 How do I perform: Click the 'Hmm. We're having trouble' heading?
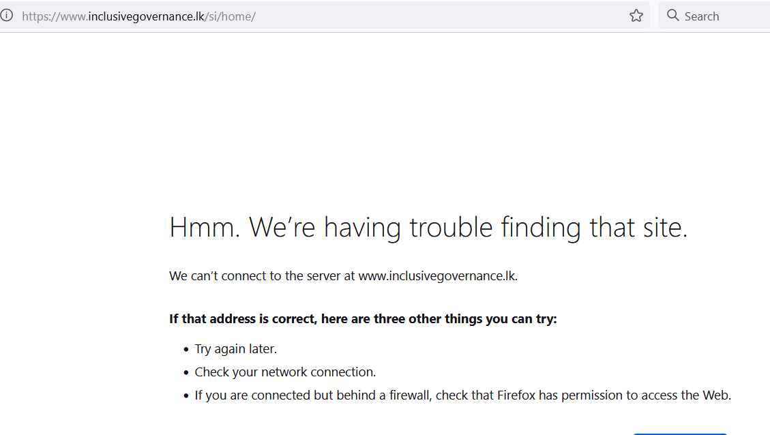428,228
